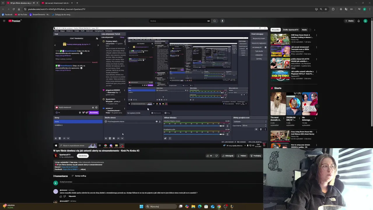This screenshot has height=210, width=373.
Task: Like the comment from @miczrom
Action: click(x=61, y=196)
